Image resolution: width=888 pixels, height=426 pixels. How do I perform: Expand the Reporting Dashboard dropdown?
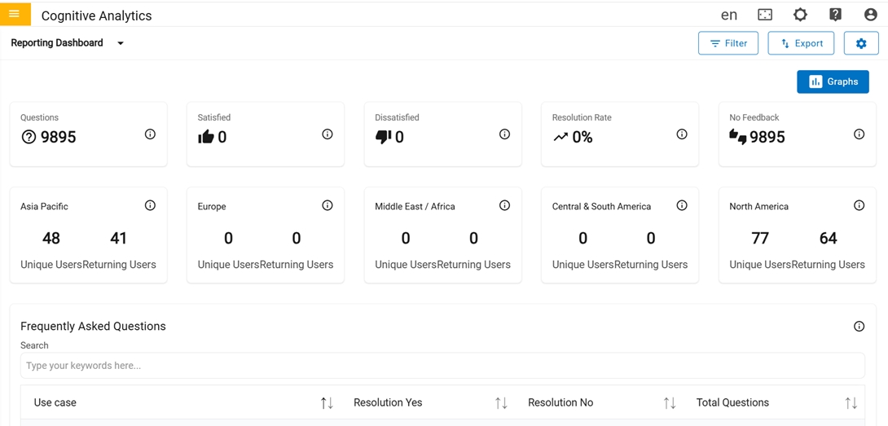point(121,43)
